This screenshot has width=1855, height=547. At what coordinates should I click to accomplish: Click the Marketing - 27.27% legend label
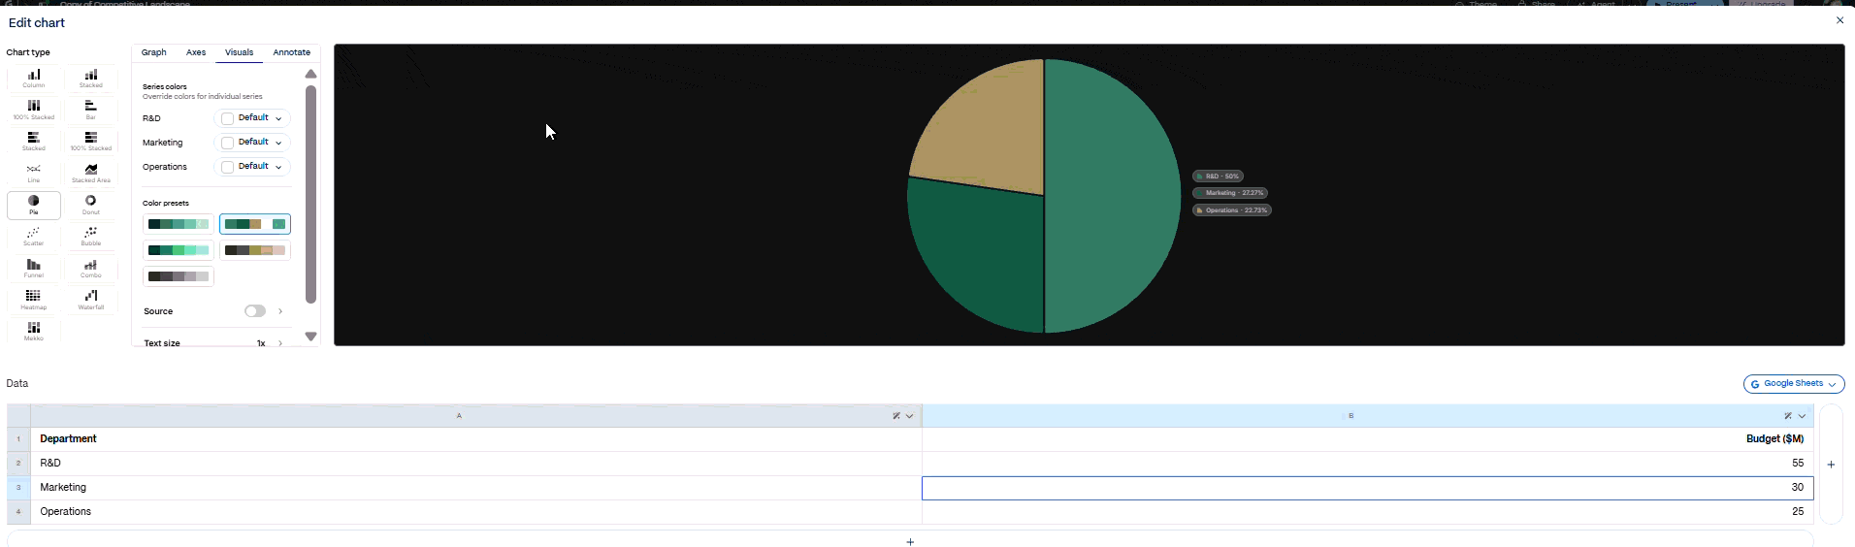[x=1230, y=193]
